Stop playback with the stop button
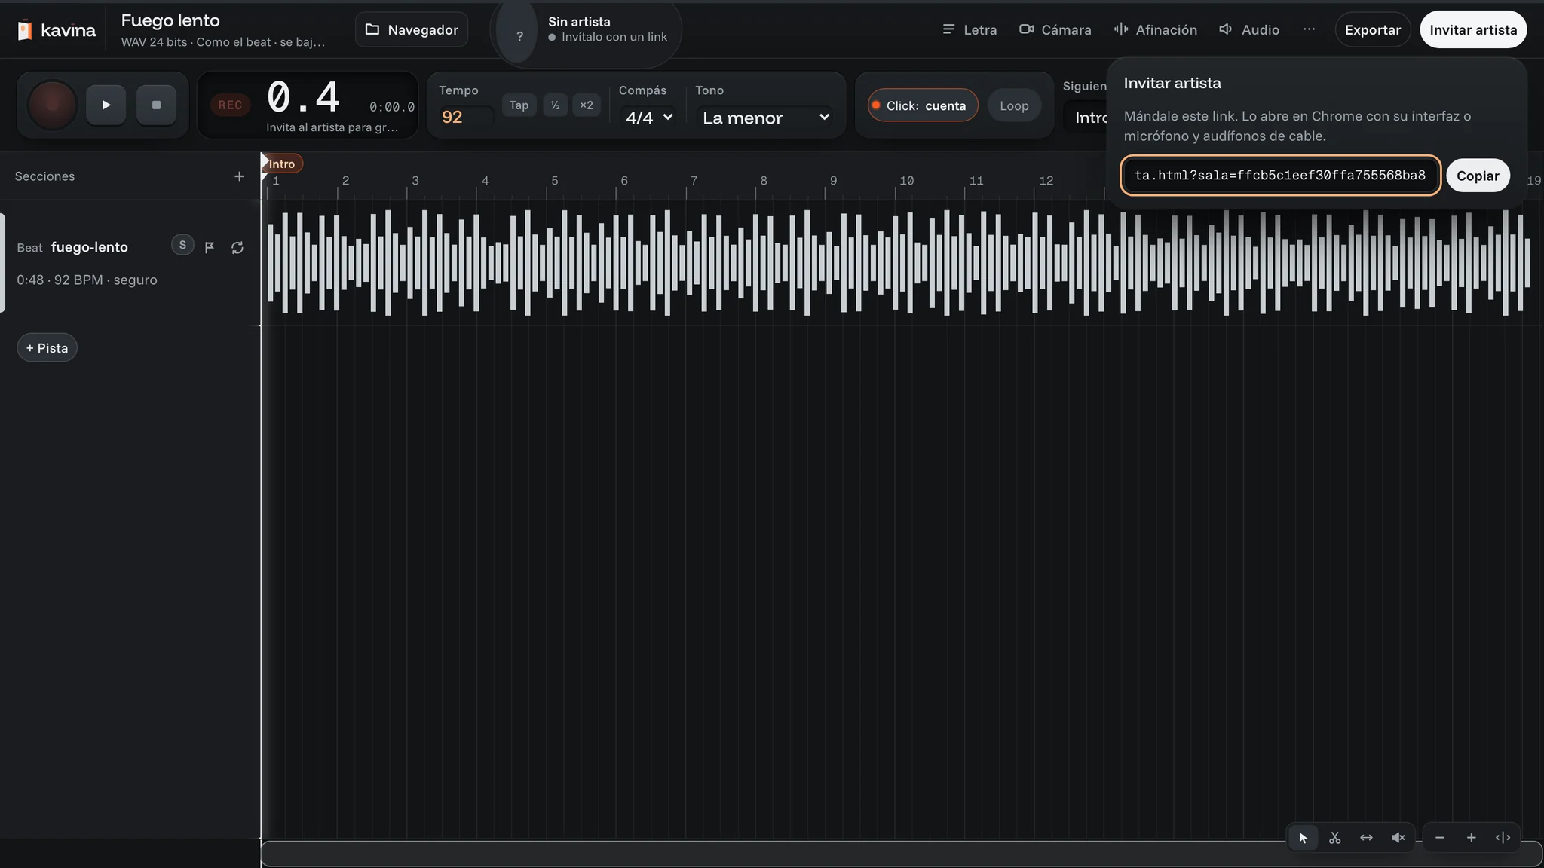This screenshot has height=868, width=1544. [156, 105]
